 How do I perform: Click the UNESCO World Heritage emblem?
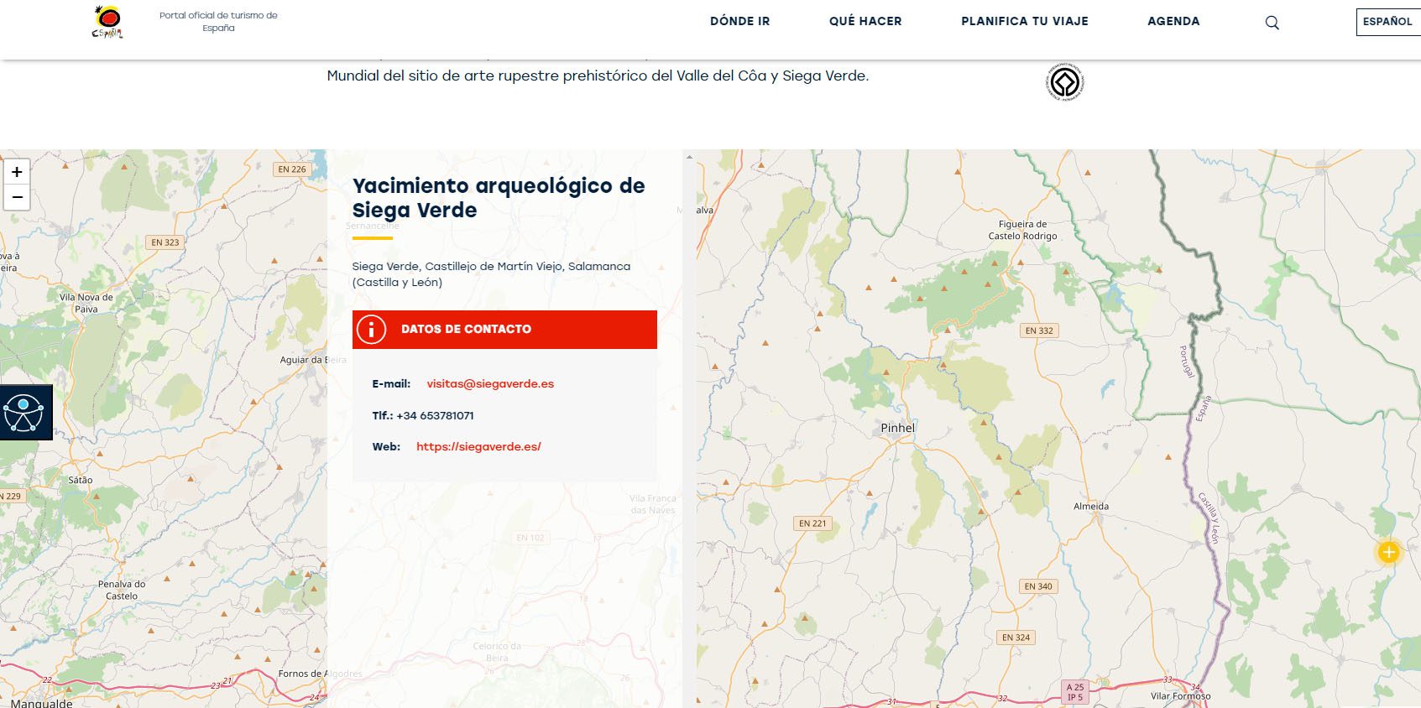(x=1065, y=82)
